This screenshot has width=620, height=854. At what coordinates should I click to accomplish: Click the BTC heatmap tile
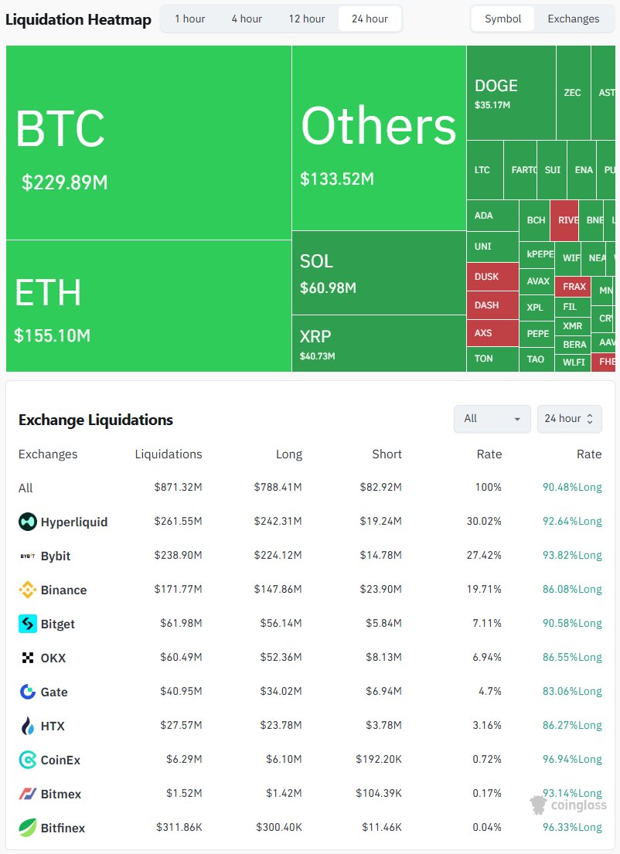148,143
